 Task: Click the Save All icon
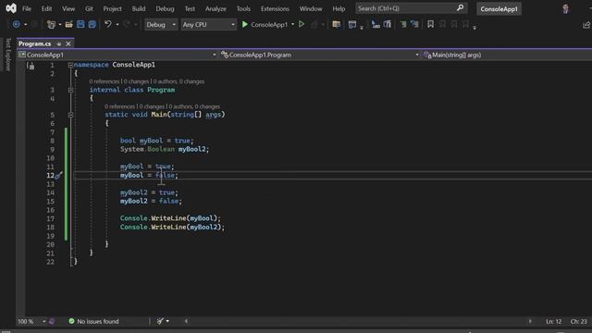(92, 25)
